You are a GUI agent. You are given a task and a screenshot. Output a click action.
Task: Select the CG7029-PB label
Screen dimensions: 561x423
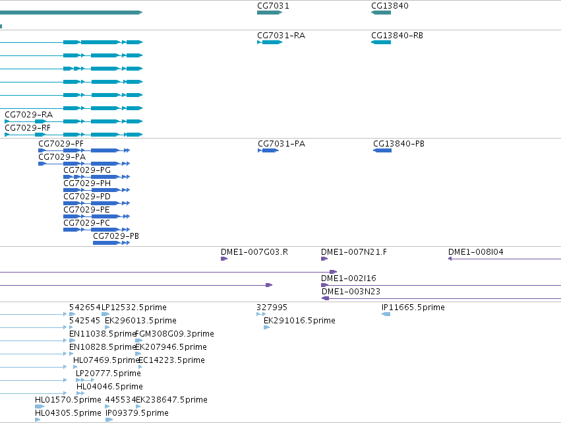(x=116, y=236)
